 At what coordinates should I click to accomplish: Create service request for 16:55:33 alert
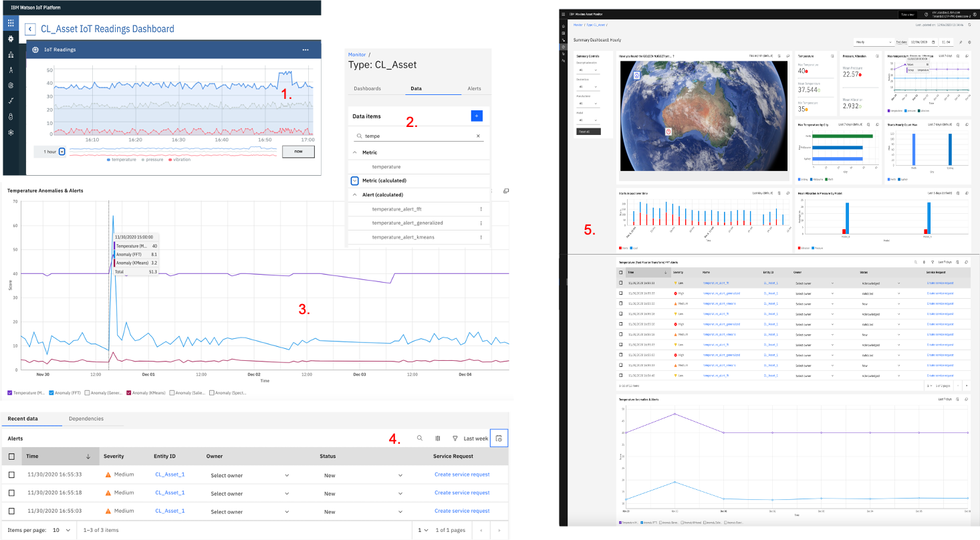462,475
